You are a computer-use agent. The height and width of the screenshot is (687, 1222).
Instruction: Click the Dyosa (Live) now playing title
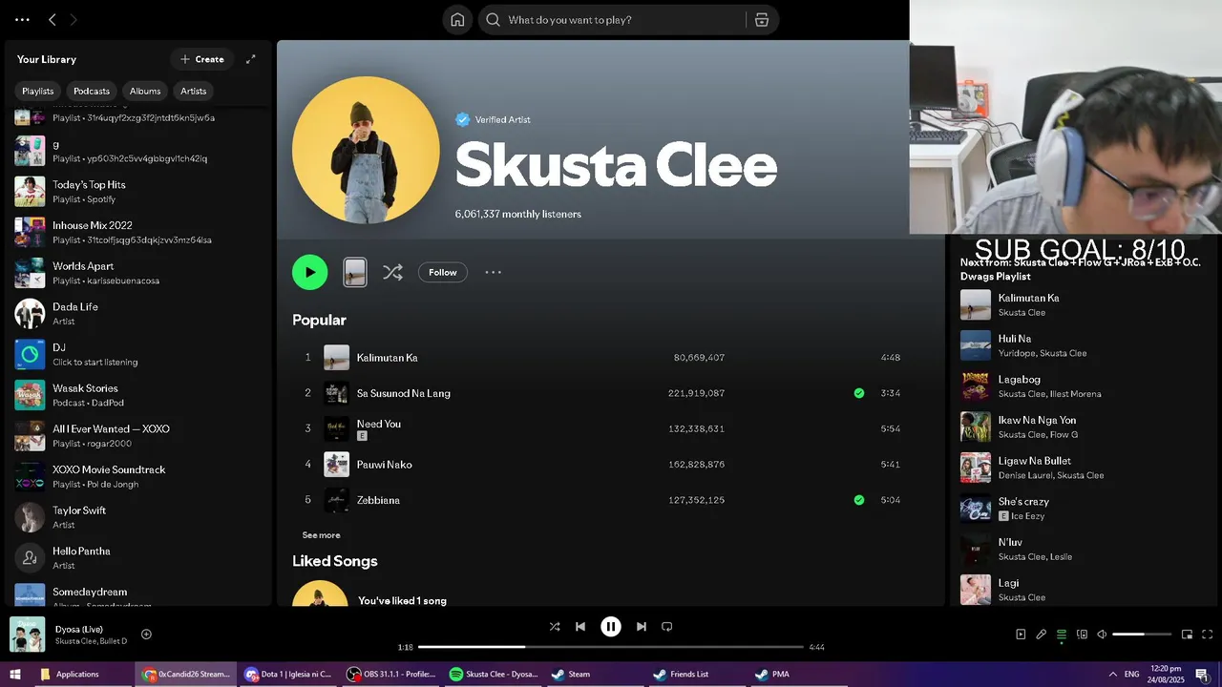(79, 629)
